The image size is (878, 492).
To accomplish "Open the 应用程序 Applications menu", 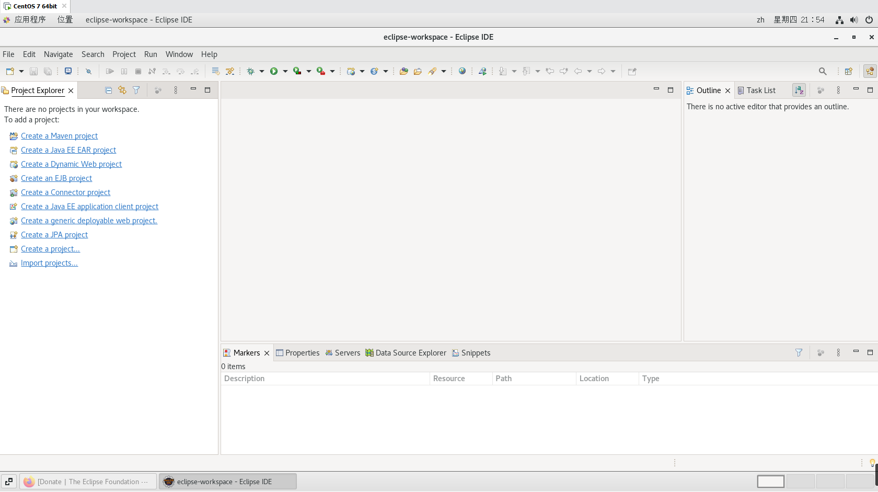I will click(30, 20).
